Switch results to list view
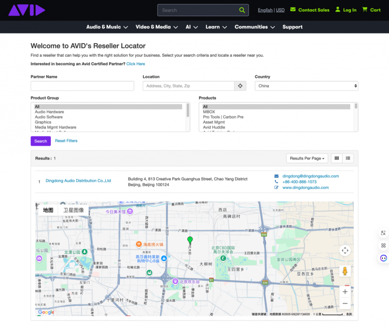Viewport: 389px width, 330px height. [x=348, y=158]
